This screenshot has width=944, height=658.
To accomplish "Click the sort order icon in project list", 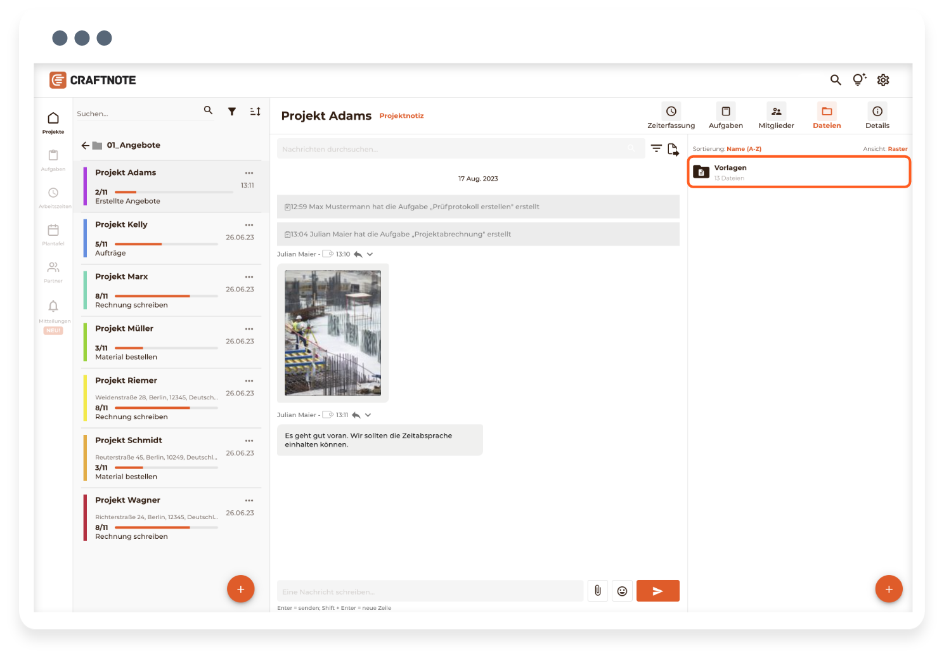I will tap(255, 112).
